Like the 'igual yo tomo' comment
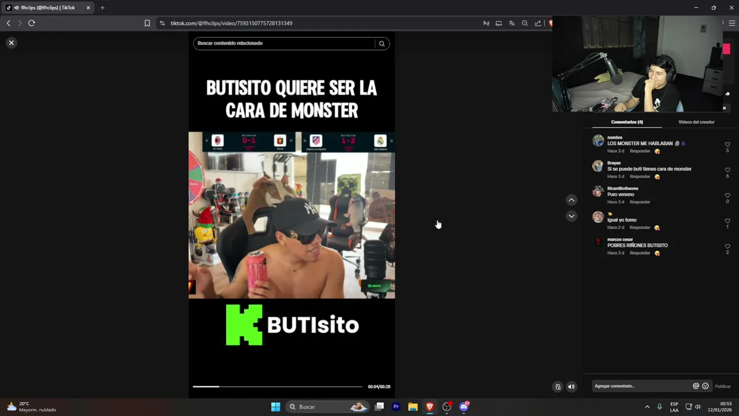Image resolution: width=739 pixels, height=416 pixels. 727,221
